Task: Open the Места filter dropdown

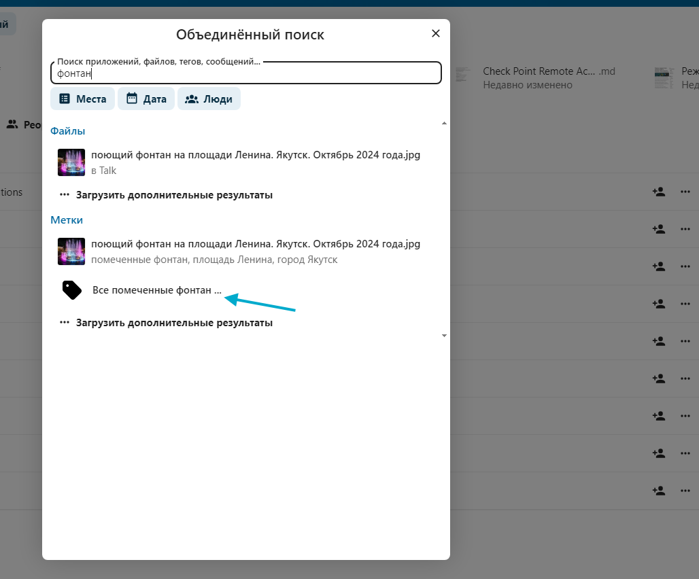Action: coord(82,99)
